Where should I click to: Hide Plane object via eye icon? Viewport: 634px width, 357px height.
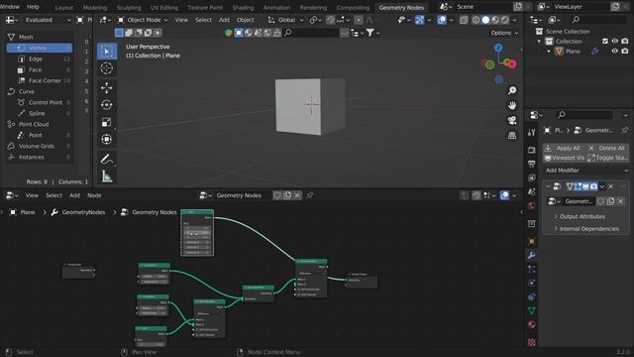coord(614,52)
